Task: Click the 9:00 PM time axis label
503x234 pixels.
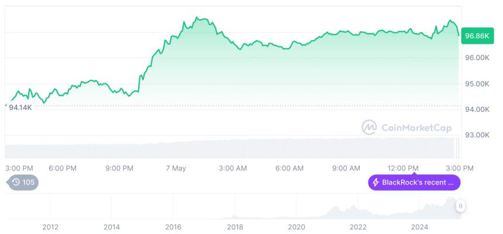Action: pyautogui.click(x=119, y=168)
